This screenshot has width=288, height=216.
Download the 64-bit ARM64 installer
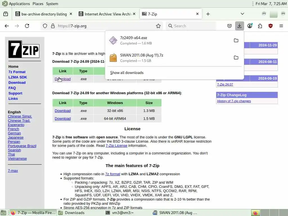63,119
